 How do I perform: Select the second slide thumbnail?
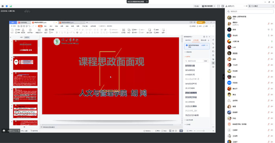(25, 63)
